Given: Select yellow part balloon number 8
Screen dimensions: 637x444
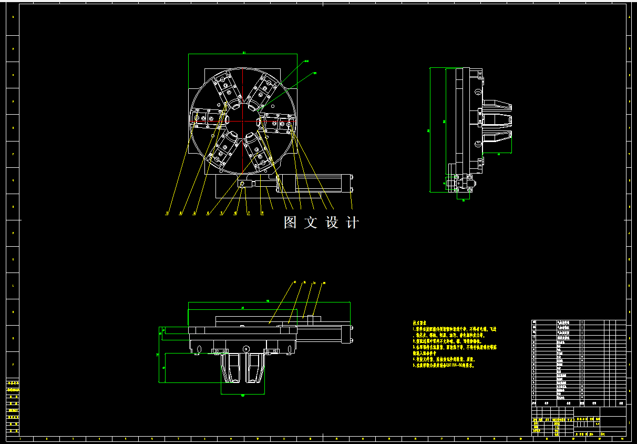Looking at the screenshot, I should 262,213.
